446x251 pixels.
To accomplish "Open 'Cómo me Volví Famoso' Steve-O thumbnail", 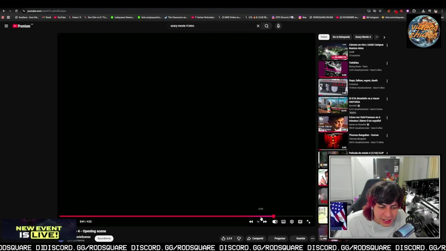I will click(333, 124).
